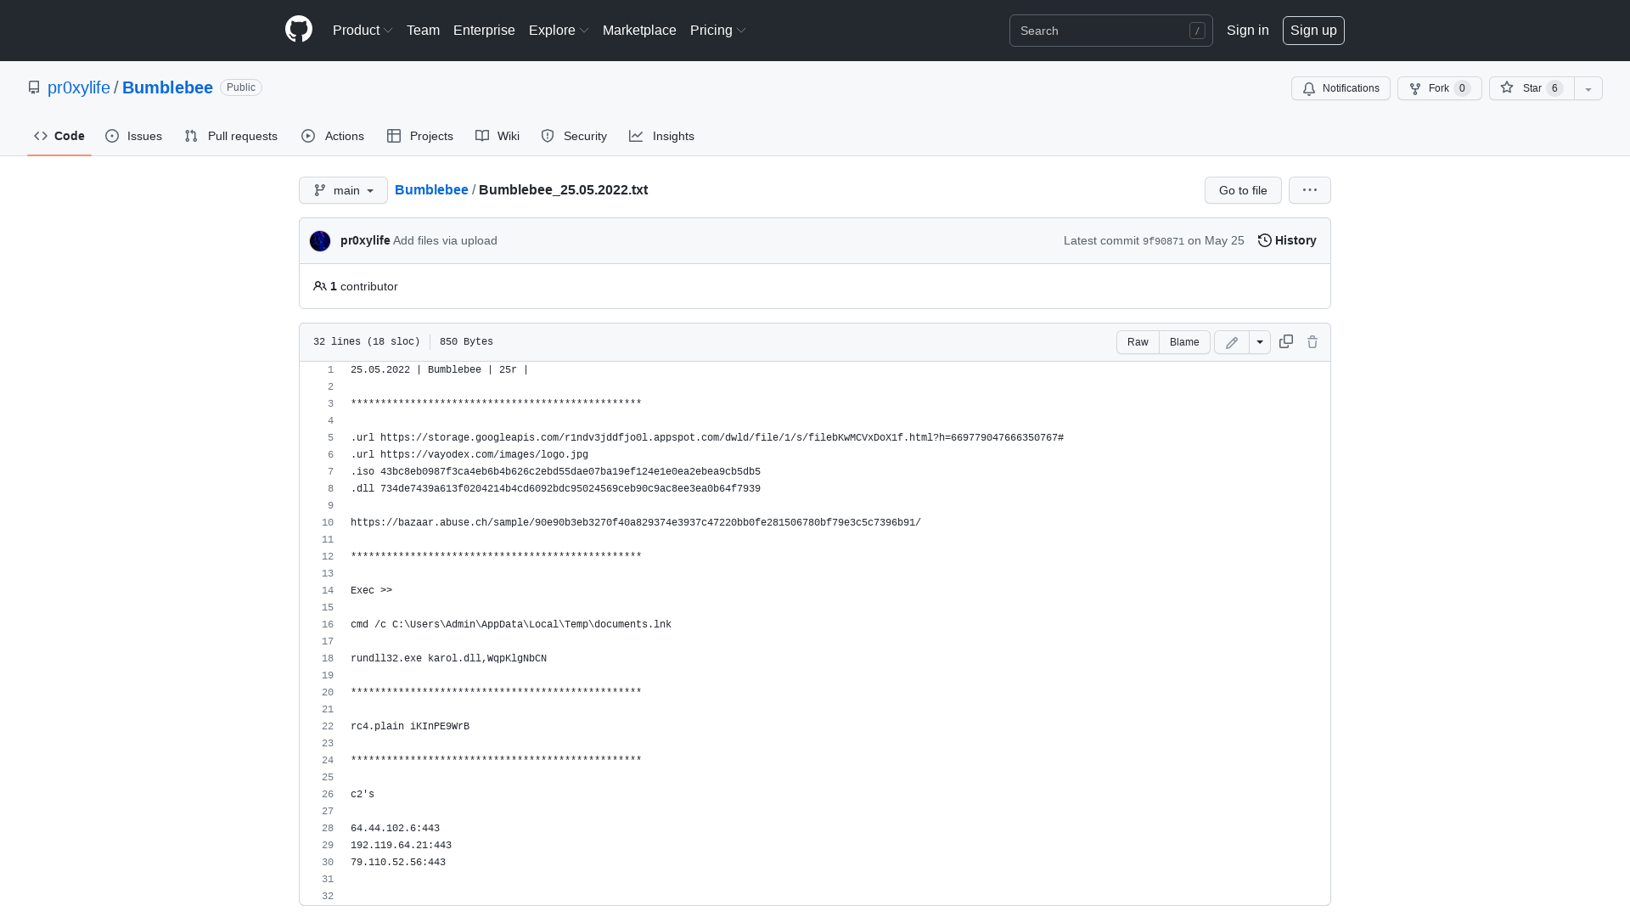This screenshot has height=917, width=1630.
Task: Edit this file pencil icon
Action: click(x=1232, y=342)
